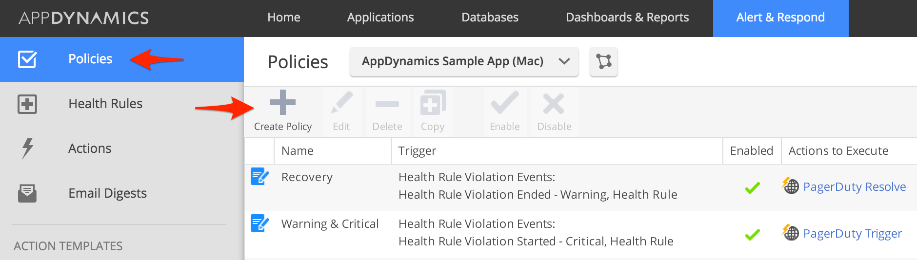Click the flow map icon beside the application dropdown

click(x=603, y=62)
